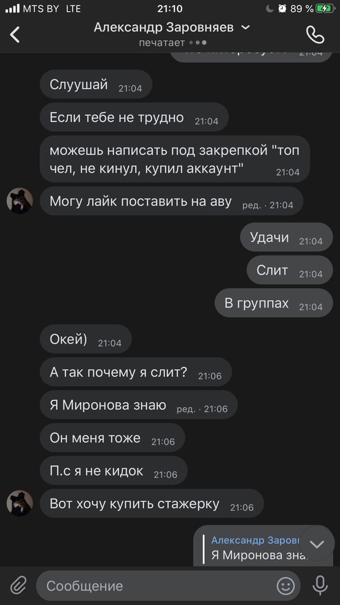Screen dimensions: 340x605
Task: Tap the back arrow to leave chat
Action: (15, 35)
